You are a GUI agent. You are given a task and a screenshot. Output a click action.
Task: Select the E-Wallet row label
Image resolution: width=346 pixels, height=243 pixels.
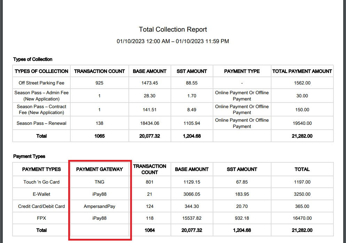[41, 194]
